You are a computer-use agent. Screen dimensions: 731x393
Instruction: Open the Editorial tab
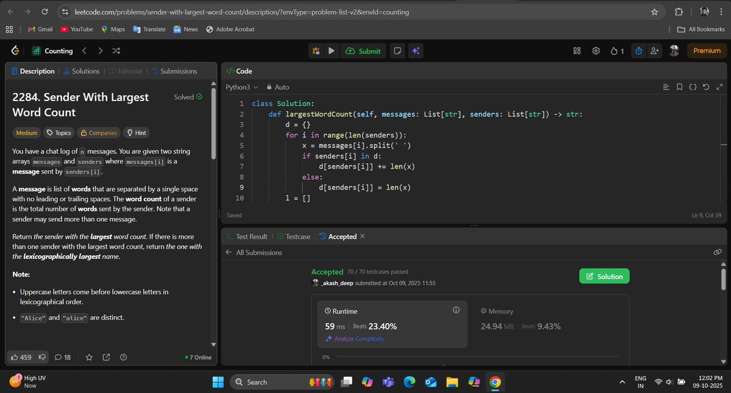point(125,71)
